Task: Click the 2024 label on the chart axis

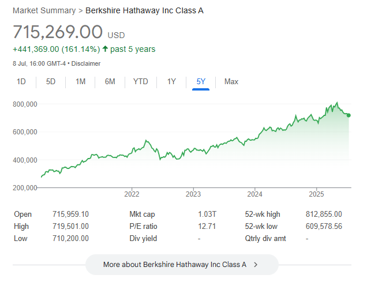Action: pos(255,194)
